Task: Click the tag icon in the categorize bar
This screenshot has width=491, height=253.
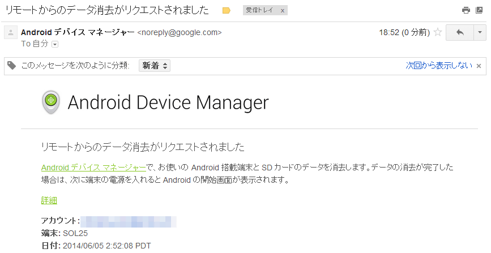Action: (12, 66)
